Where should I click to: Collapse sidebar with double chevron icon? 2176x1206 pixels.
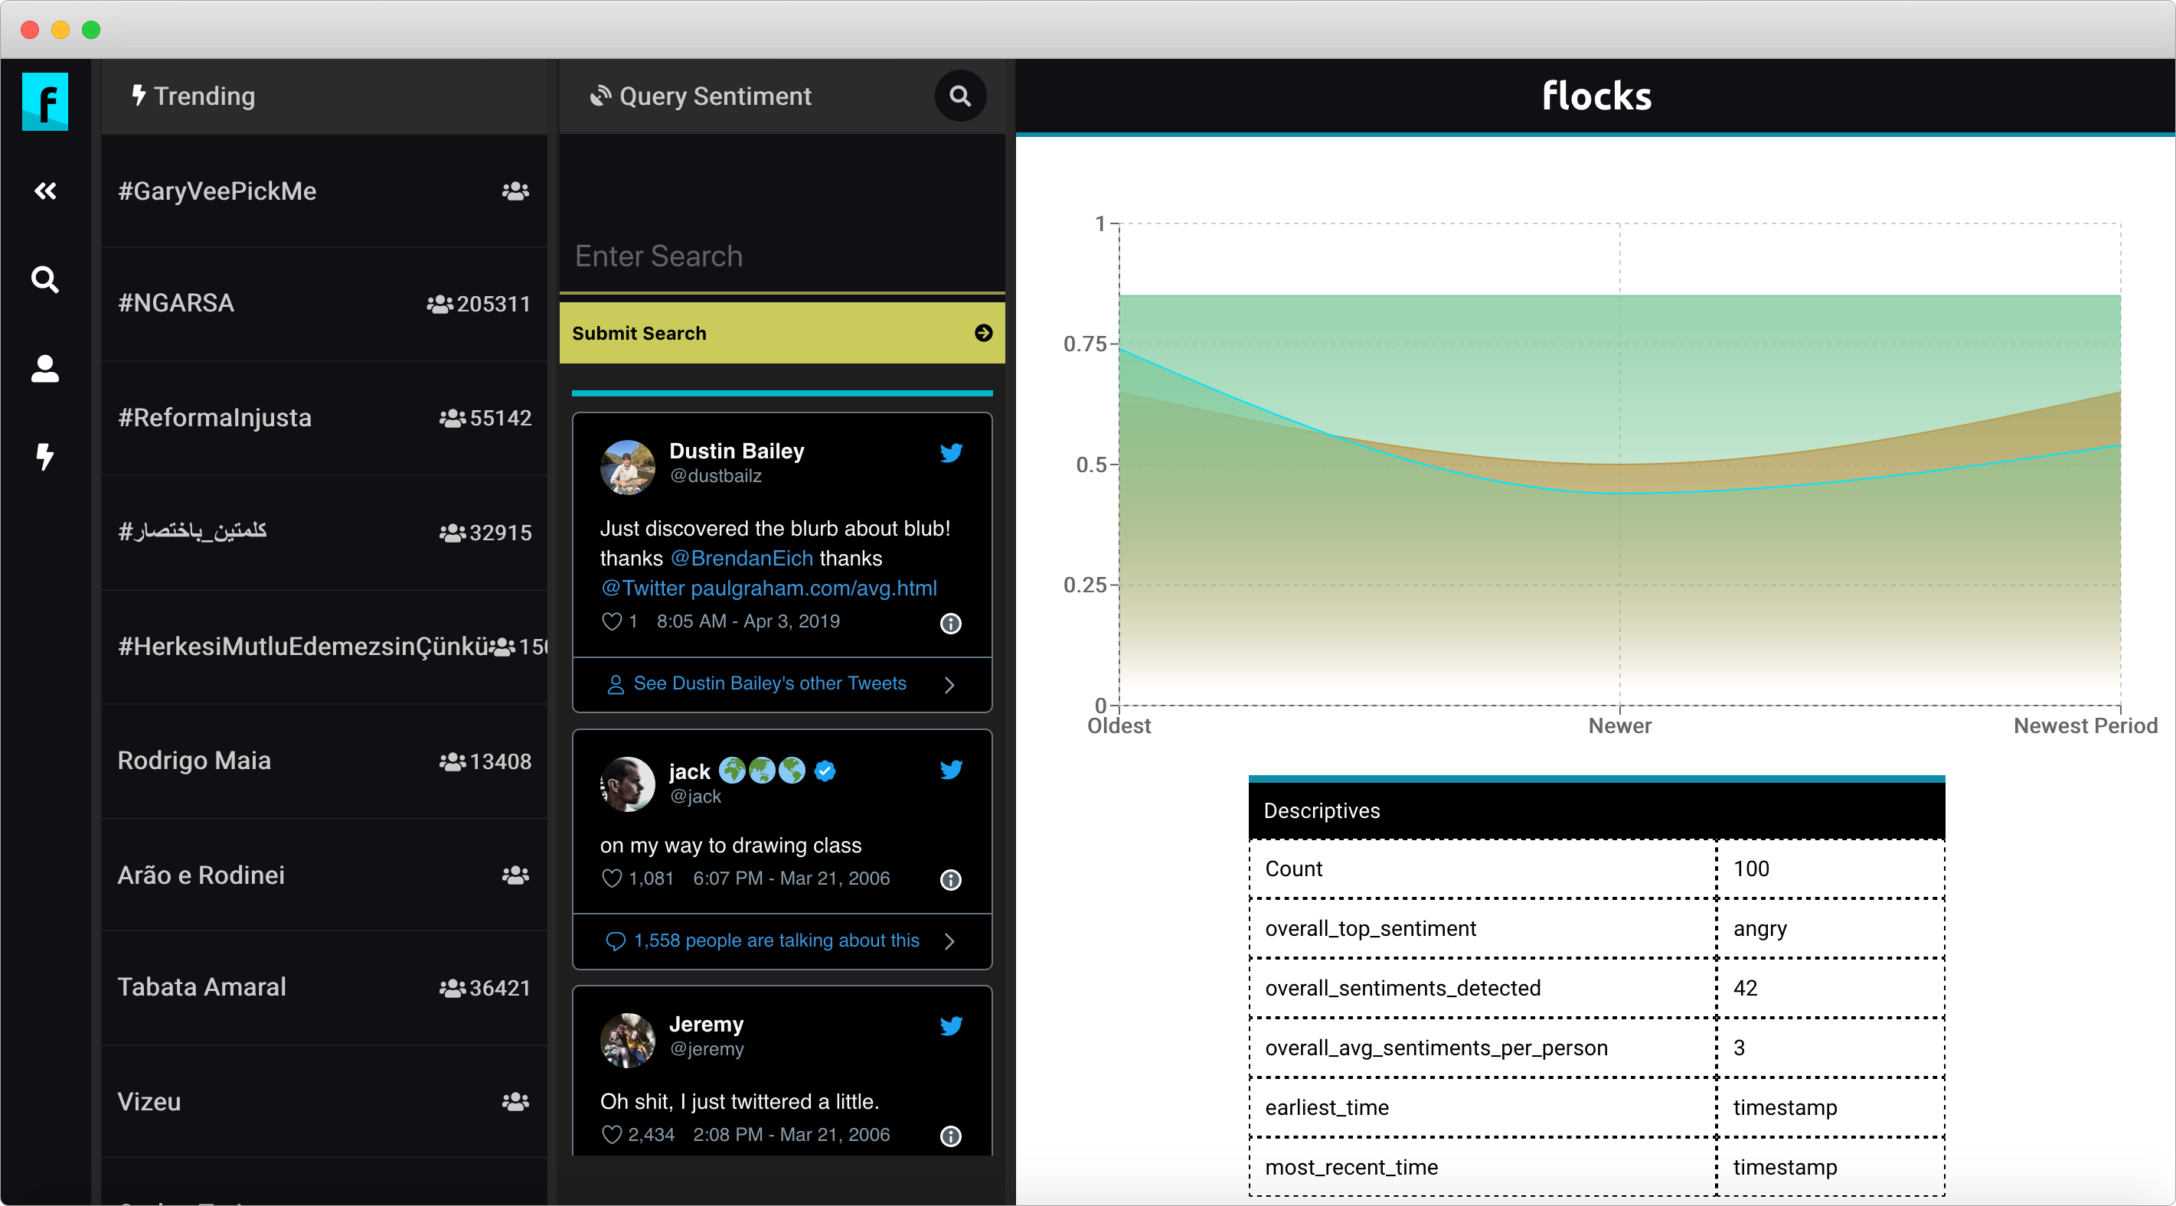pyautogui.click(x=44, y=191)
